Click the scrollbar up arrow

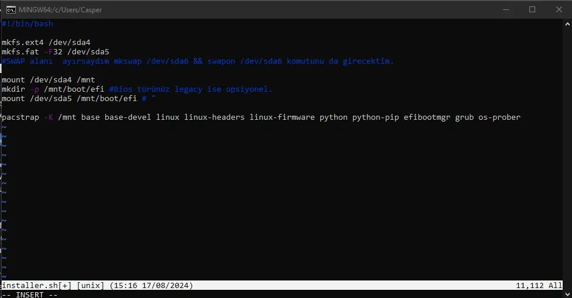pos(567,24)
